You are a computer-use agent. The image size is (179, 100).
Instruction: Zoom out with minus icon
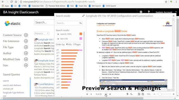pyautogui.click(x=154, y=94)
